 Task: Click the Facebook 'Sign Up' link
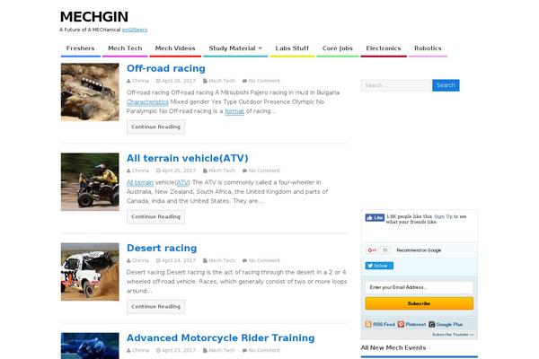click(x=444, y=216)
